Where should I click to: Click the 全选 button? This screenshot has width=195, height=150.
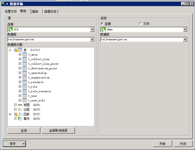click(x=24, y=130)
